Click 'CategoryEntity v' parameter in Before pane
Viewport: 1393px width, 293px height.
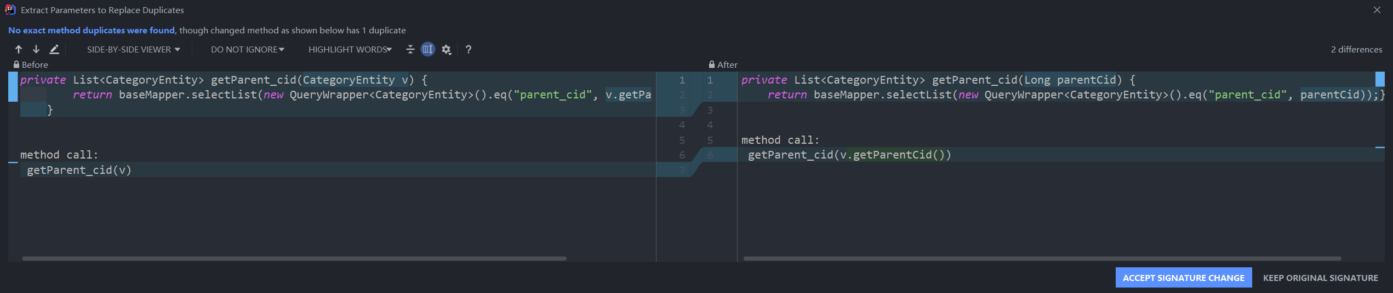356,80
